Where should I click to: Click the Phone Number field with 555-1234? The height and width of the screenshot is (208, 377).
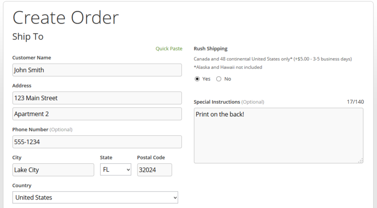(97, 142)
